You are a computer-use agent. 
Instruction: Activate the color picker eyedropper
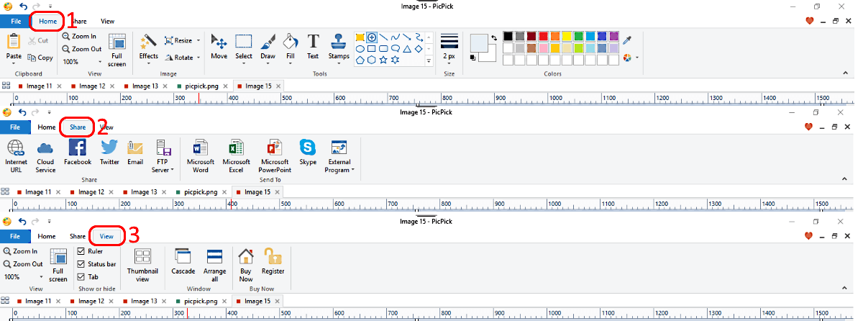tap(626, 40)
